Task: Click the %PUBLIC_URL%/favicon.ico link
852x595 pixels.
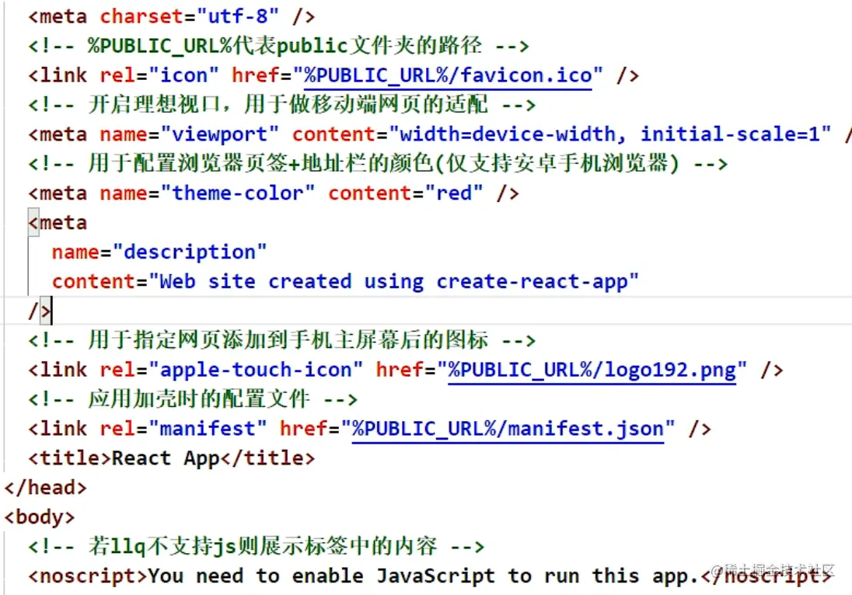Action: click(448, 75)
